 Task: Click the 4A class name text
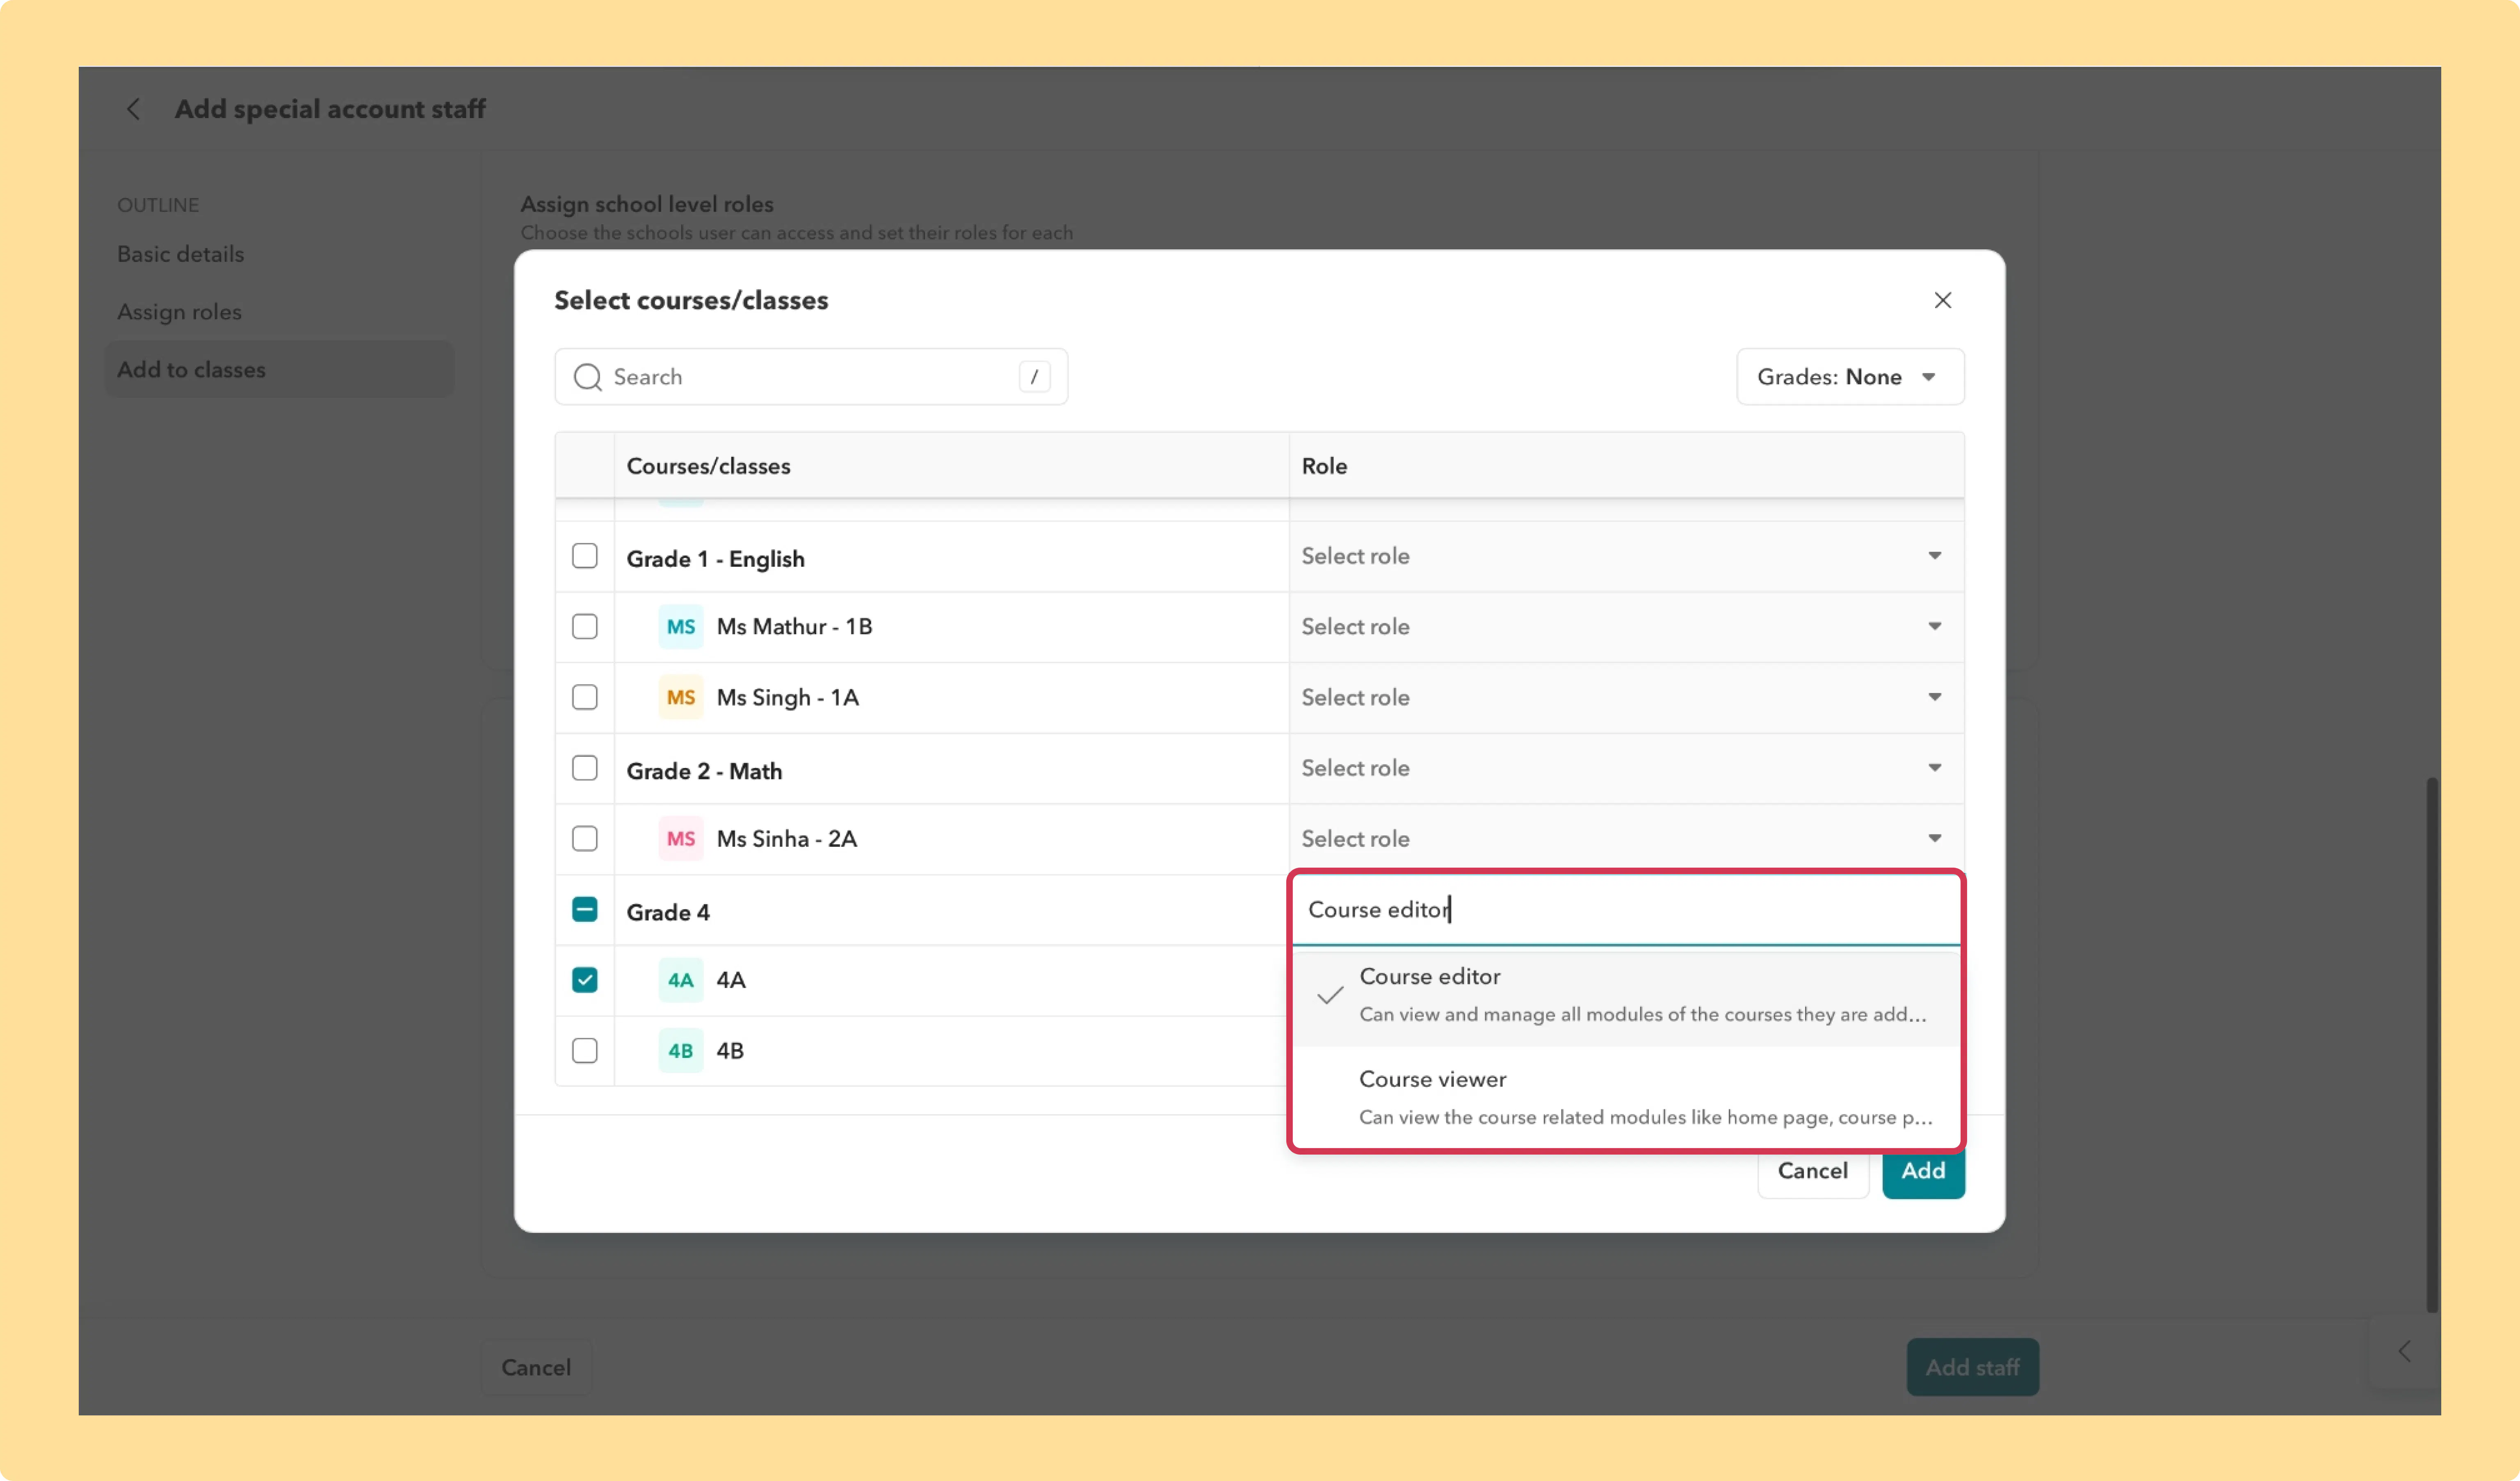(x=731, y=980)
